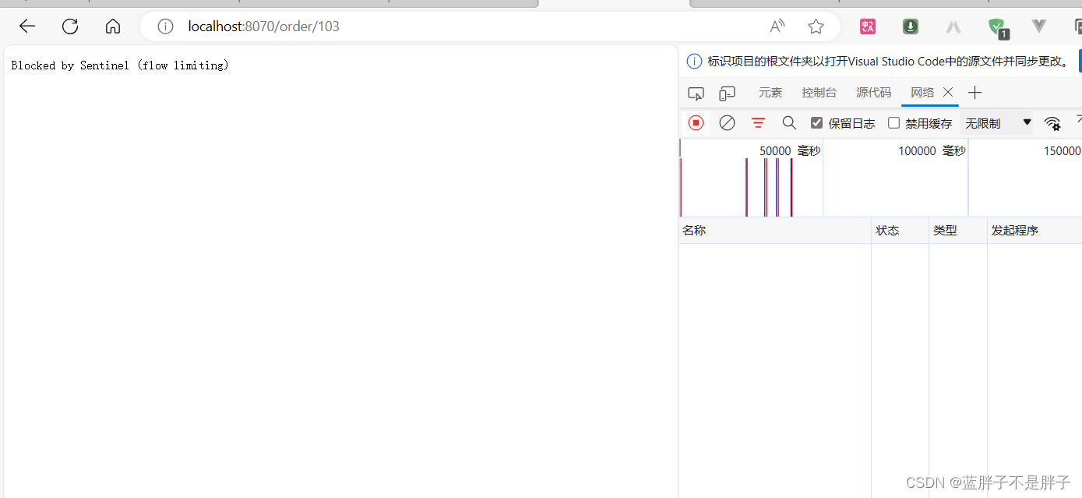Viewport: 1082px width, 498px height.
Task: Stop recording the network log
Action: coord(696,123)
